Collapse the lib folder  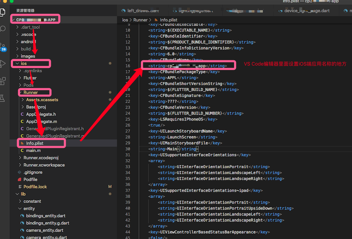click(x=23, y=194)
